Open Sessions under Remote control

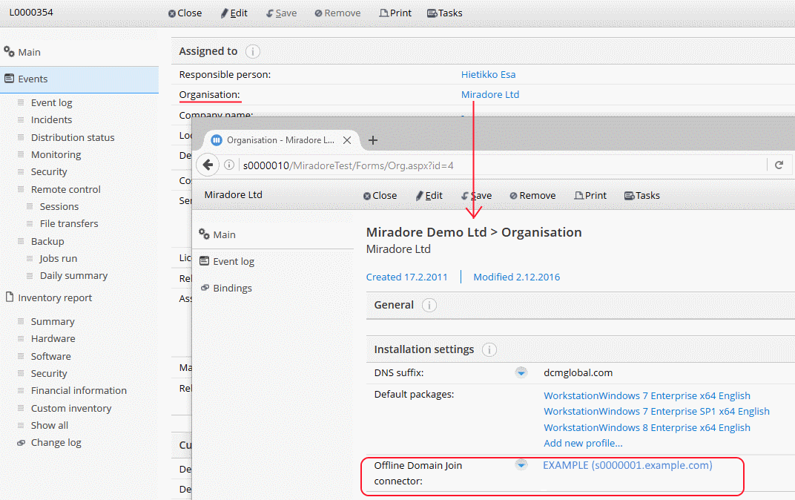[59, 206]
